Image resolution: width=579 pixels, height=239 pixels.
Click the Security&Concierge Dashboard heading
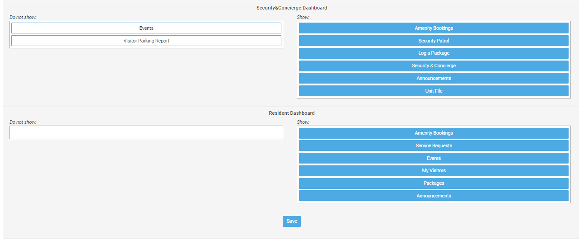click(x=292, y=8)
